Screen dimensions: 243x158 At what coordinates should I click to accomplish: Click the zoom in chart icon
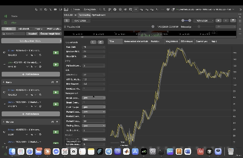tap(104, 9)
